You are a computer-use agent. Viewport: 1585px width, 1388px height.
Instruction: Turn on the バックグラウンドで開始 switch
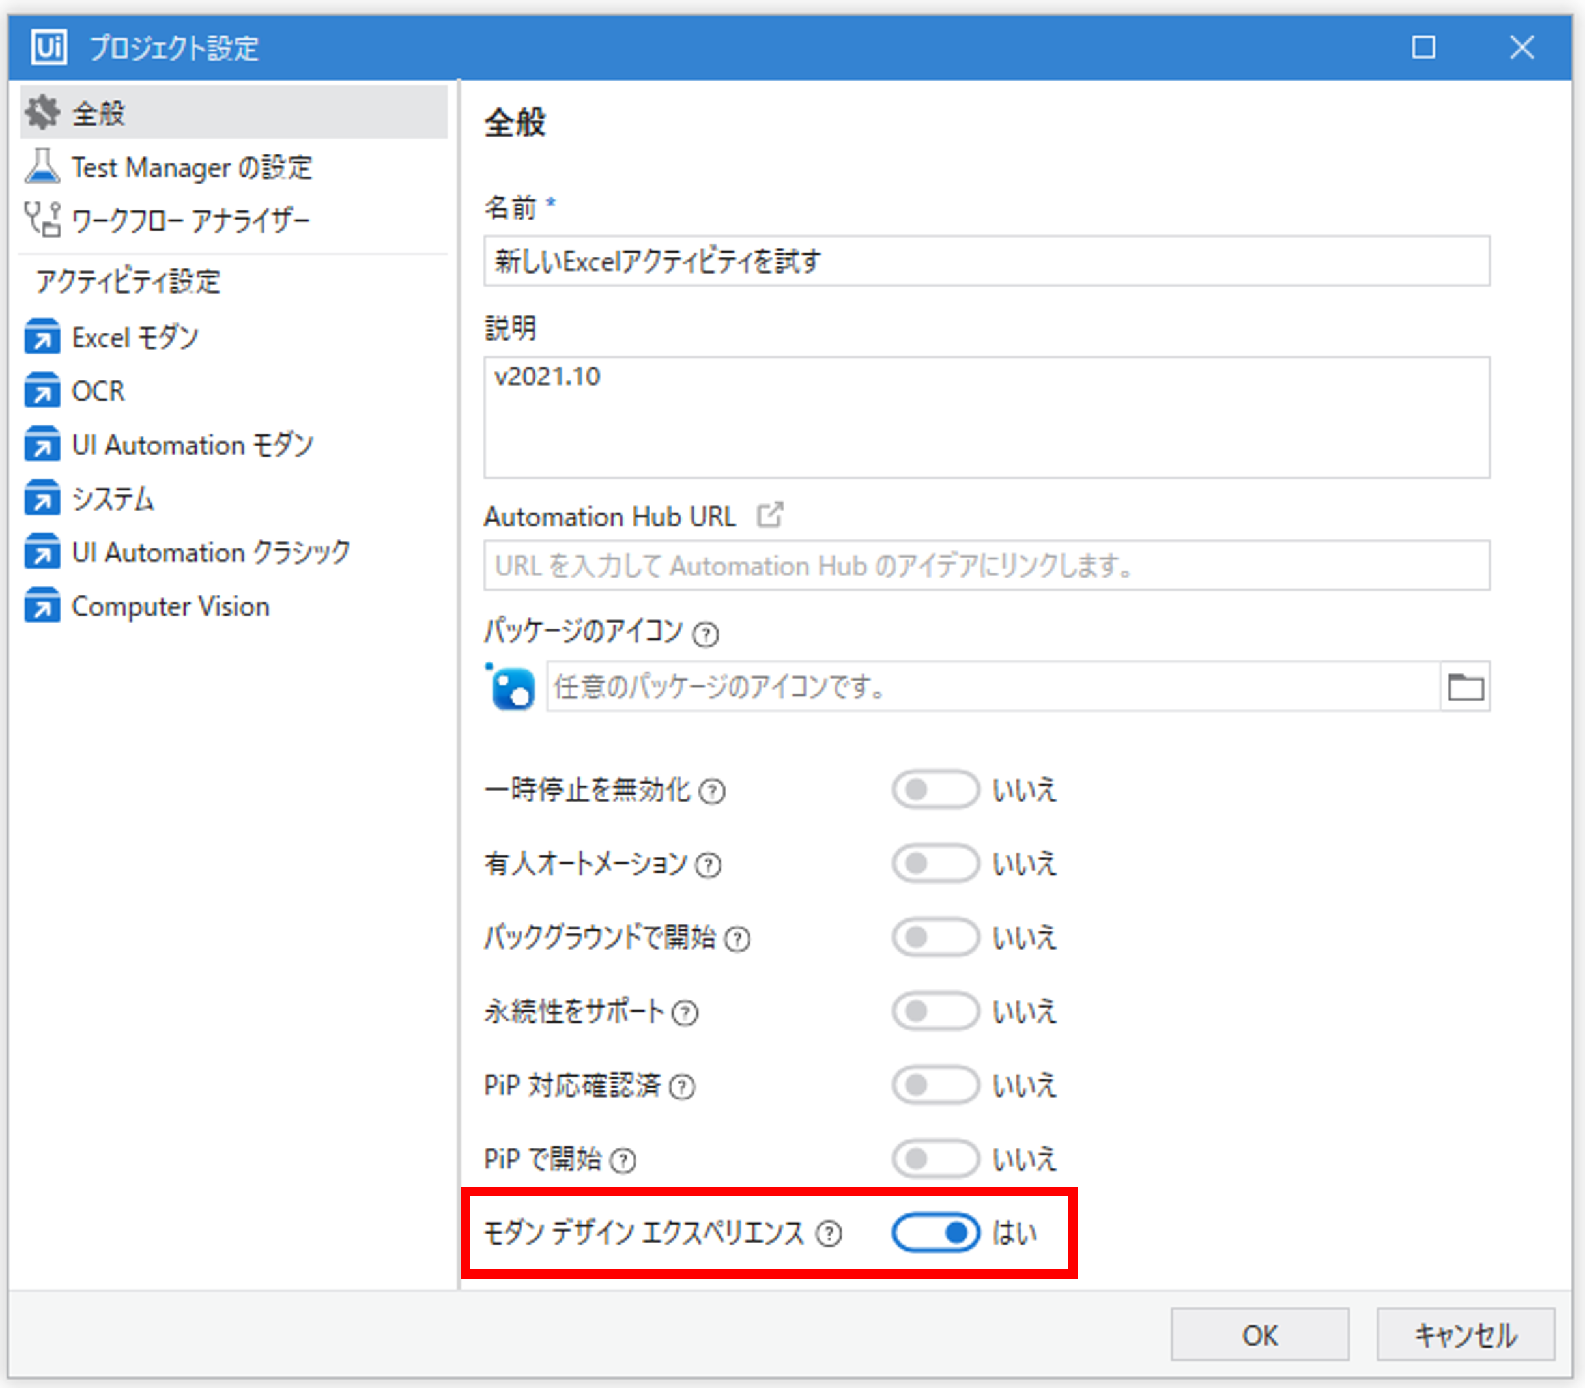click(x=935, y=937)
